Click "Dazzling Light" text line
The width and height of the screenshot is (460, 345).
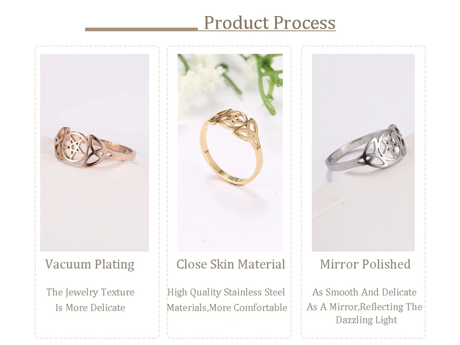pyautogui.click(x=367, y=320)
